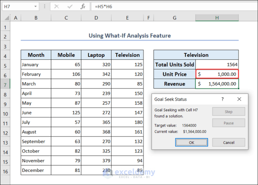Click the January month cell
Screen dimensions: 258x185
point(36,65)
